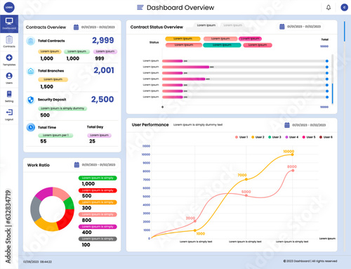The height and width of the screenshot is (269, 351).
Task: Click purple Lorem ipsum tag above 999
Action: [105, 51]
